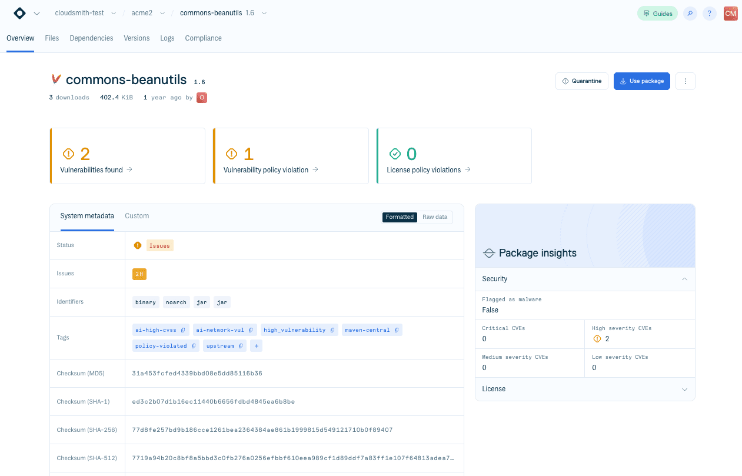Click the Quarantine button
Image resolution: width=742 pixels, height=476 pixels.
pyautogui.click(x=582, y=81)
